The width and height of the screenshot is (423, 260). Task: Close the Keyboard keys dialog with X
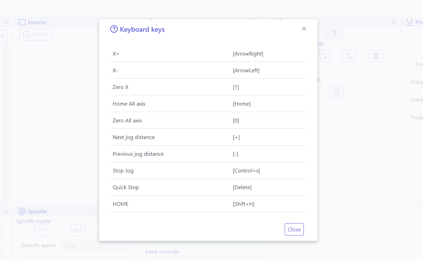coord(304,29)
